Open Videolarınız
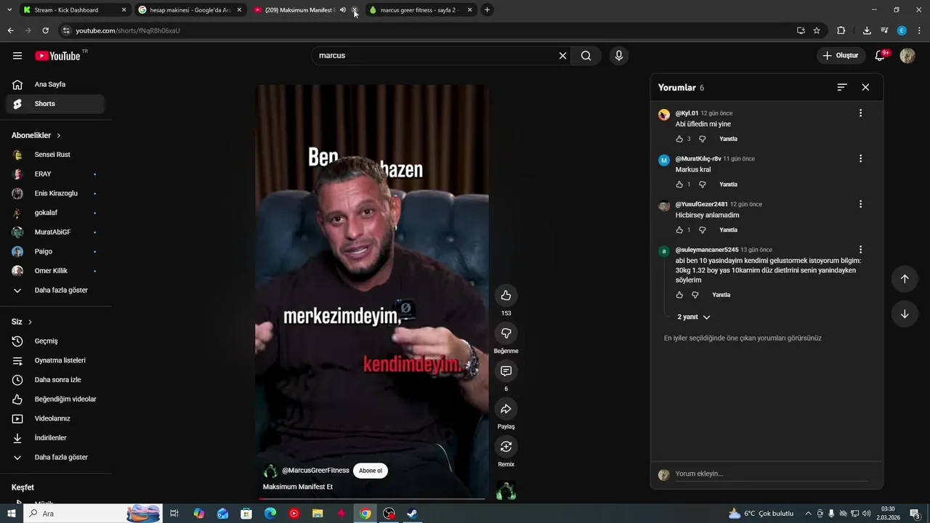The image size is (930, 523). (55, 418)
